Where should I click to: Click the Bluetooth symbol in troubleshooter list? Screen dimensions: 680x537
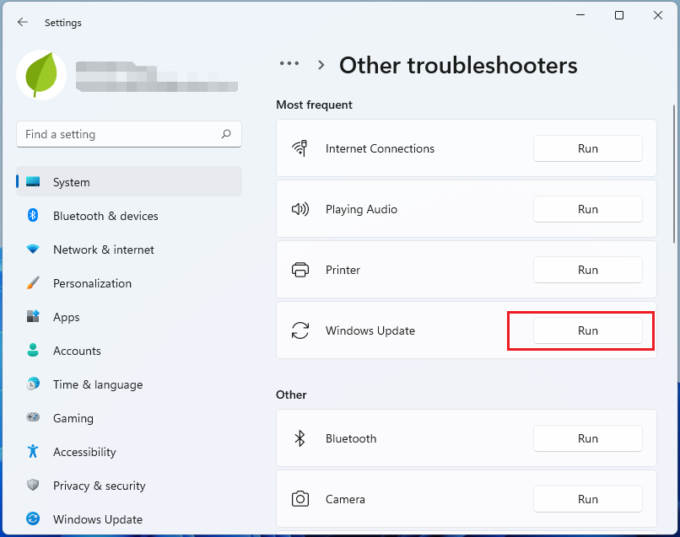click(300, 438)
